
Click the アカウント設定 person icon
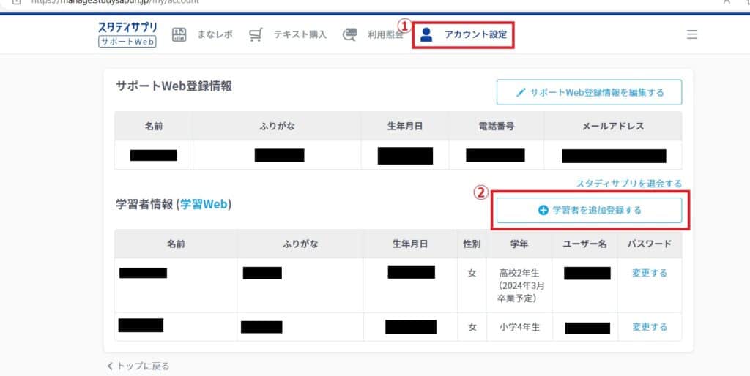tap(426, 34)
